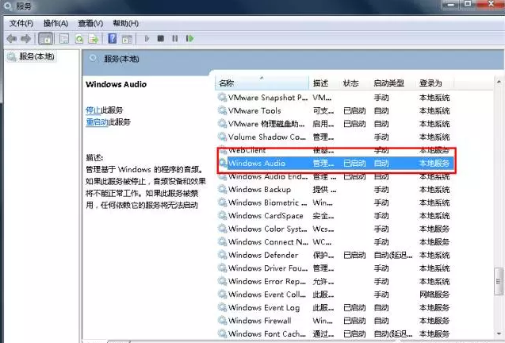Sort by the 名称 column header
Image resolution: width=505 pixels, height=343 pixels.
262,83
